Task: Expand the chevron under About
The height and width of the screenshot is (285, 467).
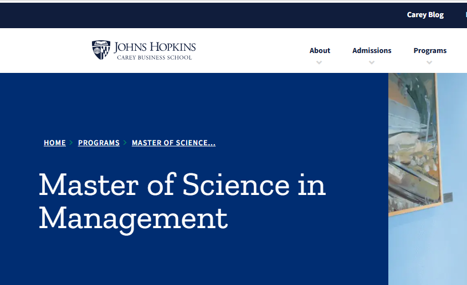Action: pos(319,62)
